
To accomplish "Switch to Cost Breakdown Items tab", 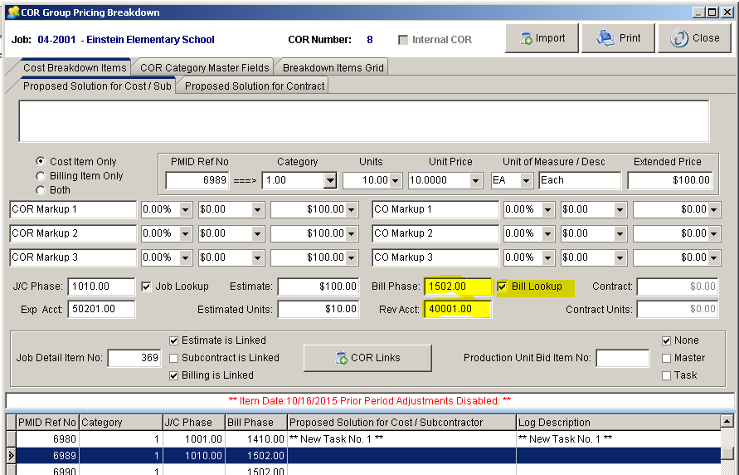I will pyautogui.click(x=75, y=68).
